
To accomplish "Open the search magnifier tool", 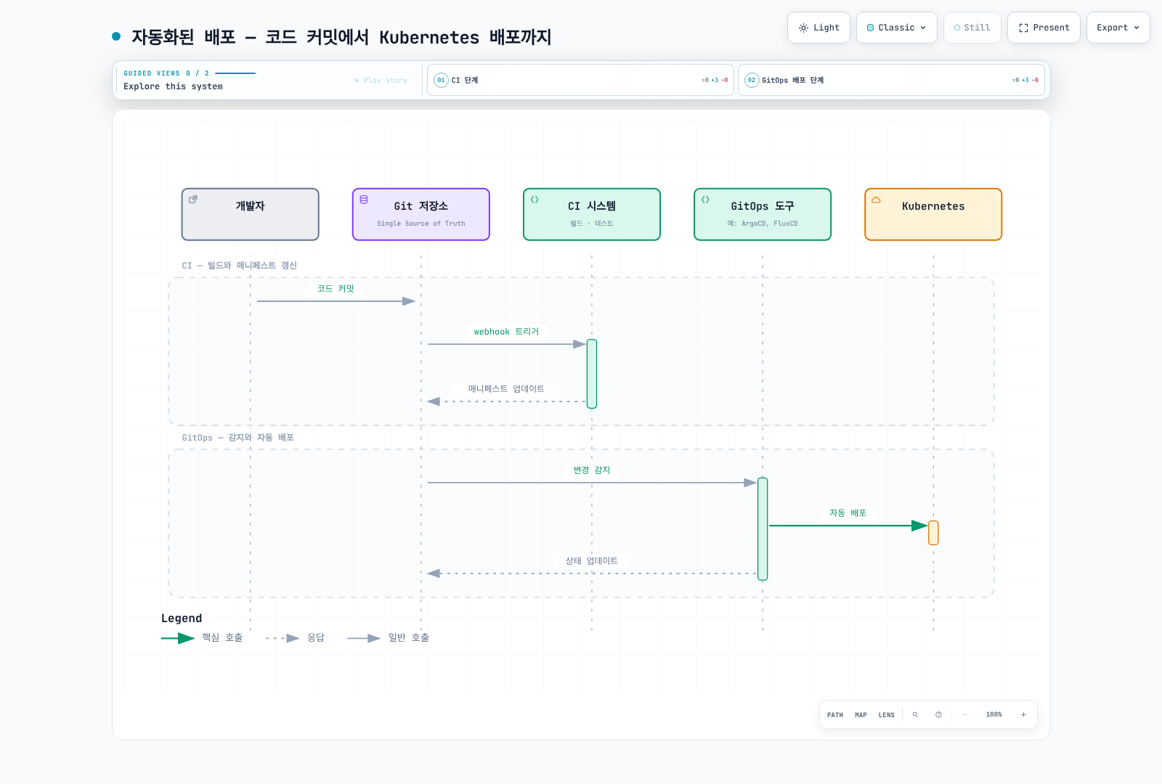I will tap(915, 715).
